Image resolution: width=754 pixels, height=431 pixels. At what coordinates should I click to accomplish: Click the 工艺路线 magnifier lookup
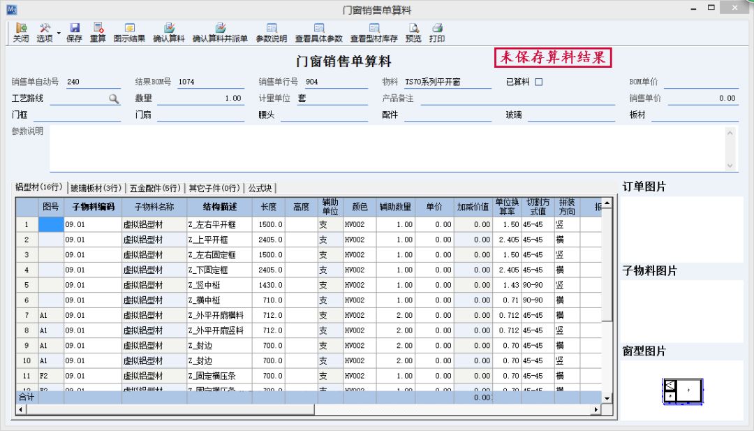coord(112,98)
